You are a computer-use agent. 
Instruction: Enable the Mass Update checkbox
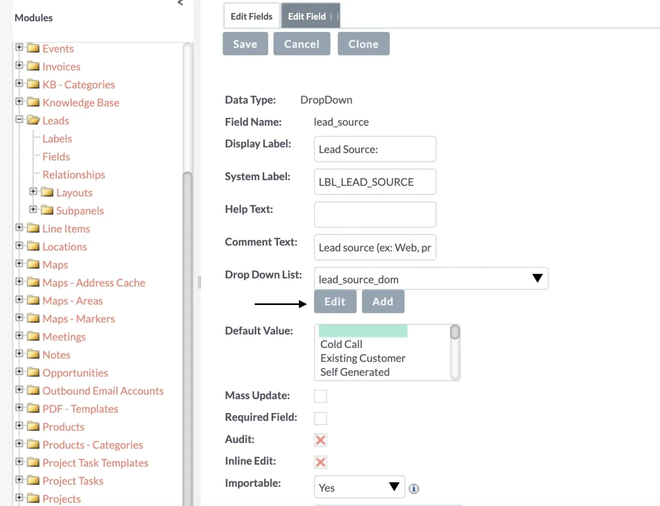tap(320, 395)
